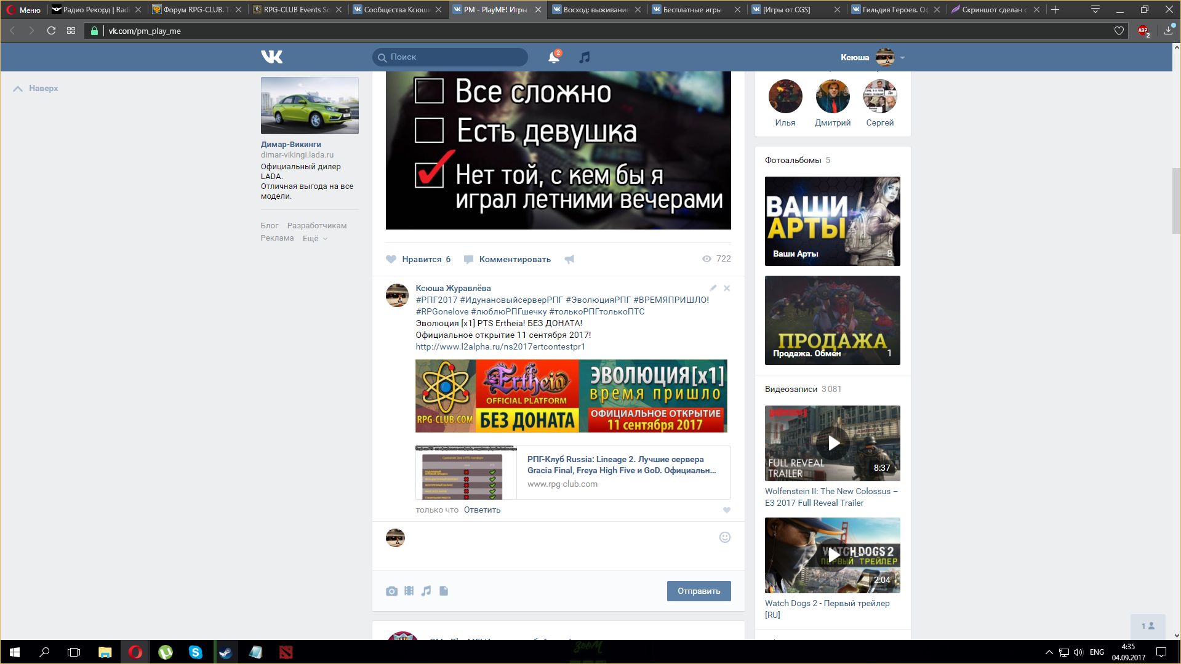The height and width of the screenshot is (664, 1181).
Task: Open the Димар-Викинги ad link
Action: coord(290,144)
